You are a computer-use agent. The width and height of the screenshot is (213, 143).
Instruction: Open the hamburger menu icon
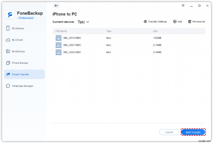tap(183, 5)
